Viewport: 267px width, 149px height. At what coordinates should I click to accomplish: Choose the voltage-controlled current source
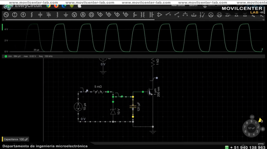pos(108,15)
